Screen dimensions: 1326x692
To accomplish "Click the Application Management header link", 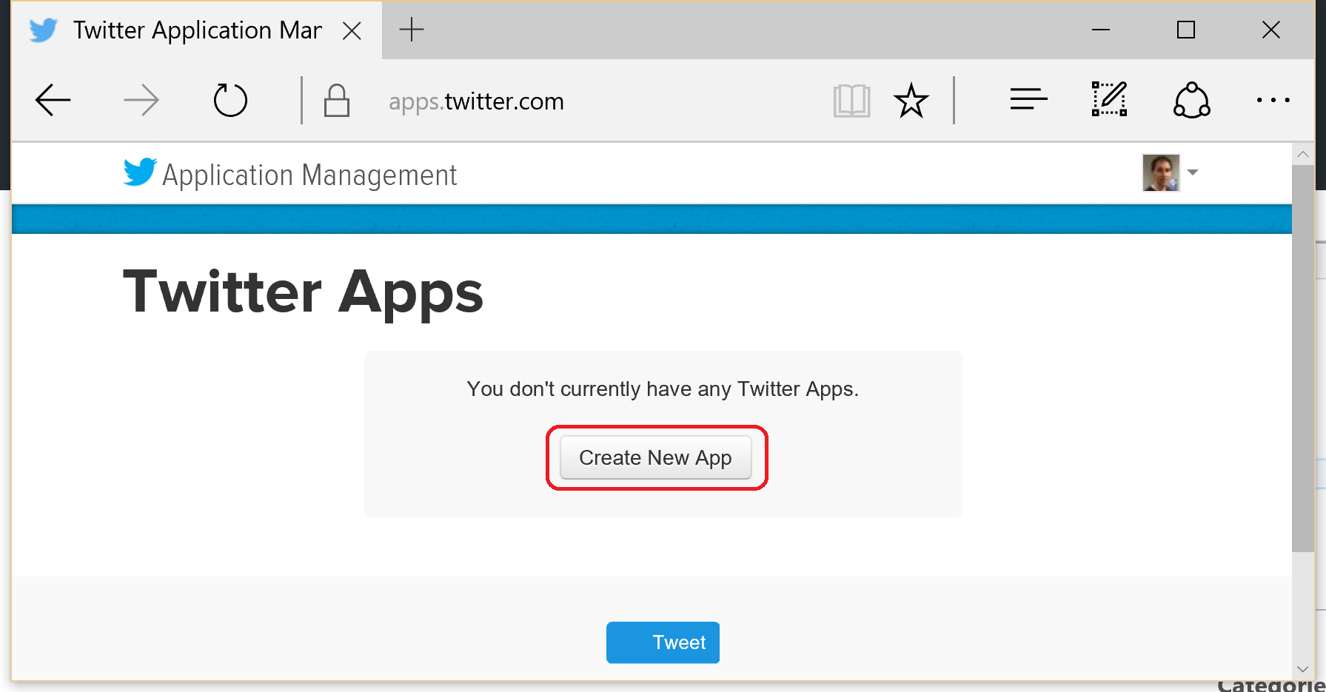I will (309, 175).
